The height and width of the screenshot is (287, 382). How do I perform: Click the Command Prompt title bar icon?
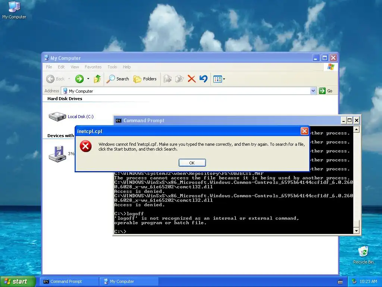pyautogui.click(x=118, y=121)
